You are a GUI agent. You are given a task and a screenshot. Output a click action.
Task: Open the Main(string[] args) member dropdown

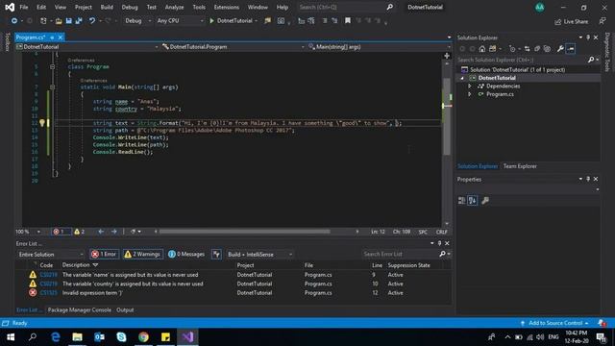tap(379, 47)
